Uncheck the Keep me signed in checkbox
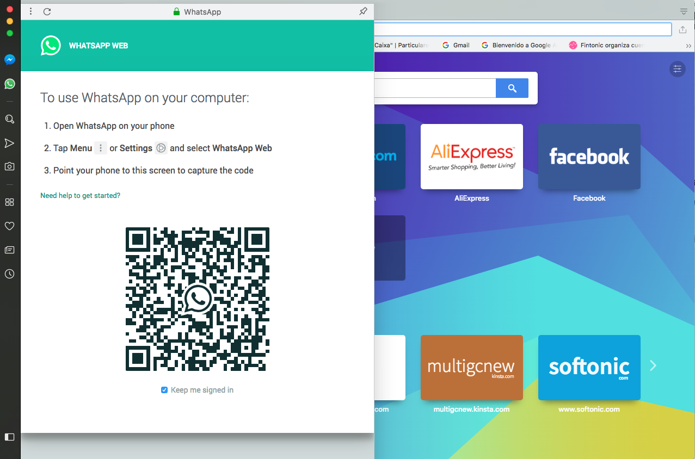The width and height of the screenshot is (695, 459). 164,390
